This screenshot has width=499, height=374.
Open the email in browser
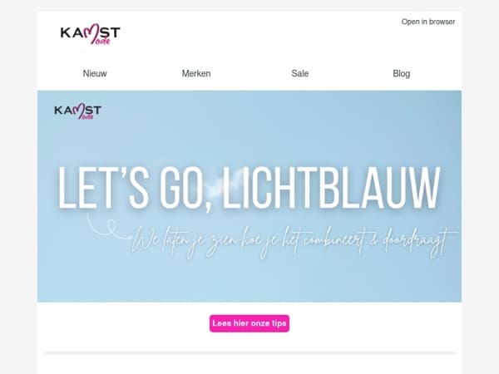tap(428, 22)
